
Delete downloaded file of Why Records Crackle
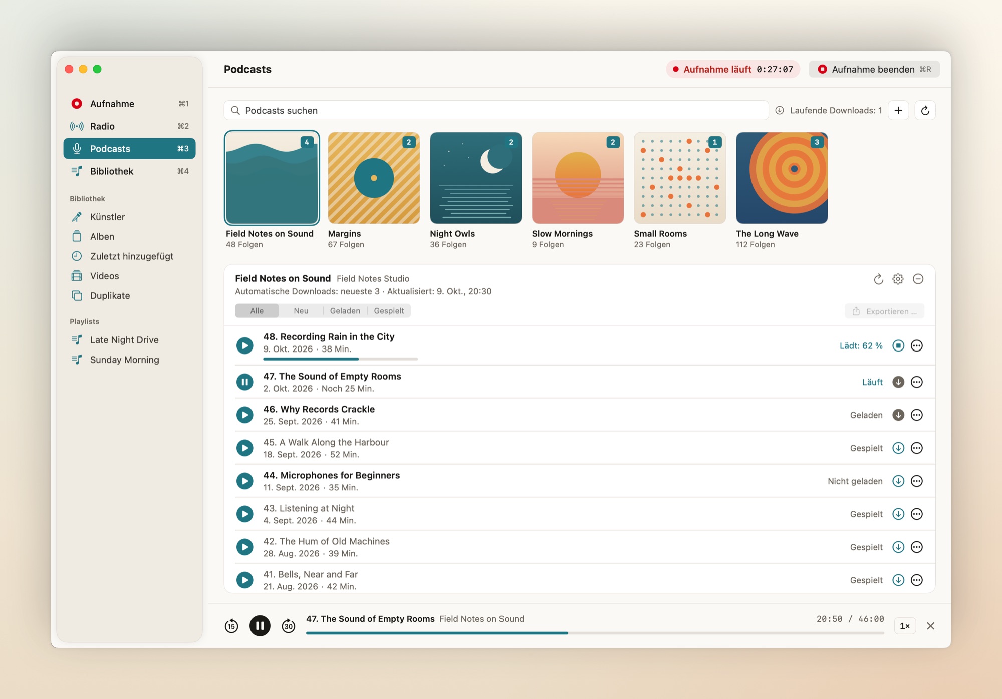tap(898, 415)
